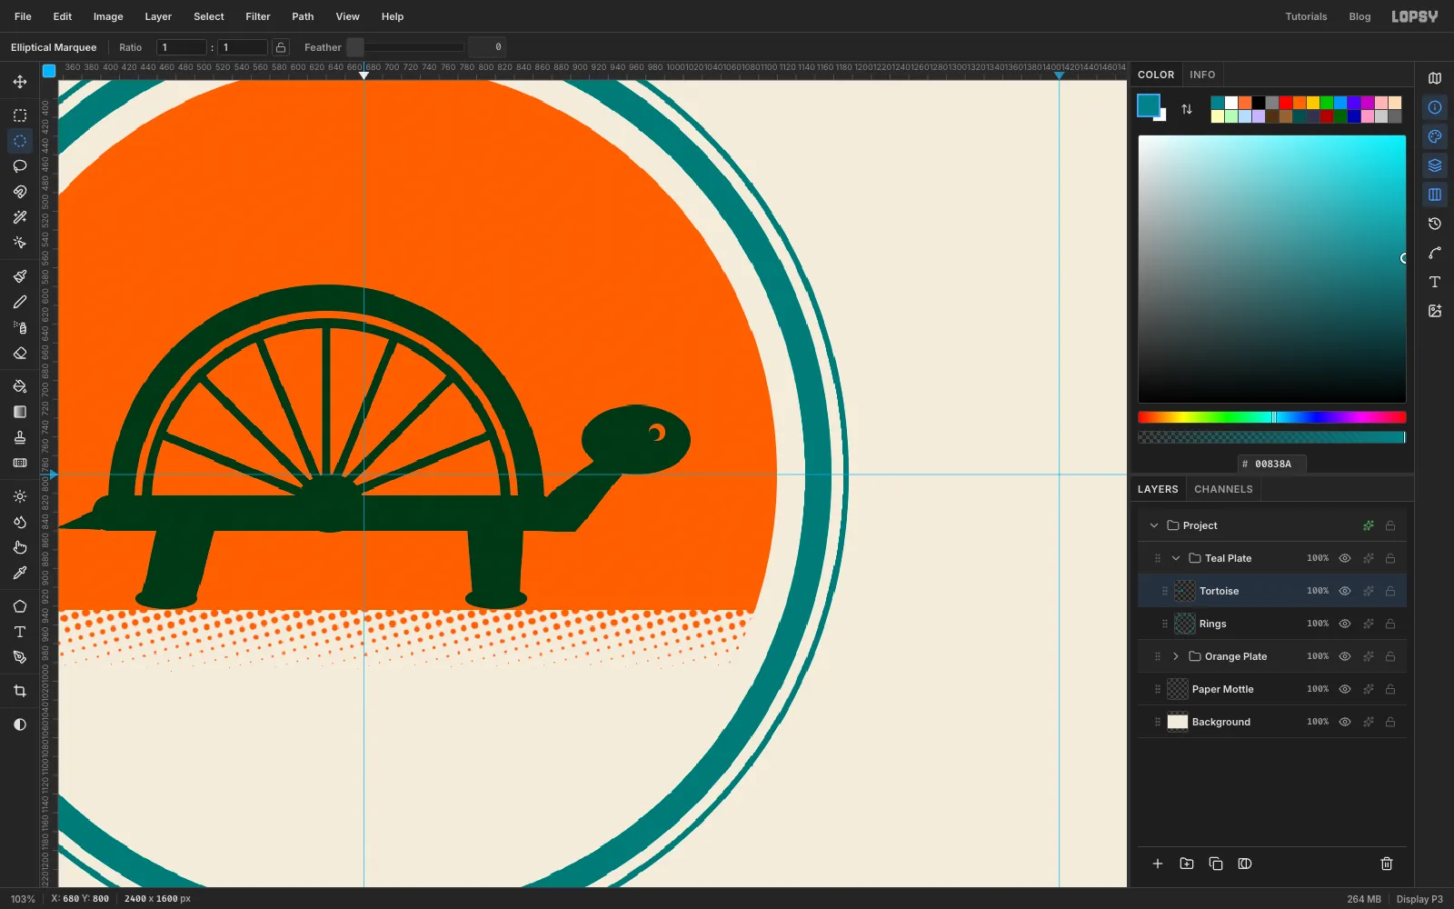Screen dimensions: 1454x909
Task: Collapse the Teal Plate group
Action: pos(1176,558)
